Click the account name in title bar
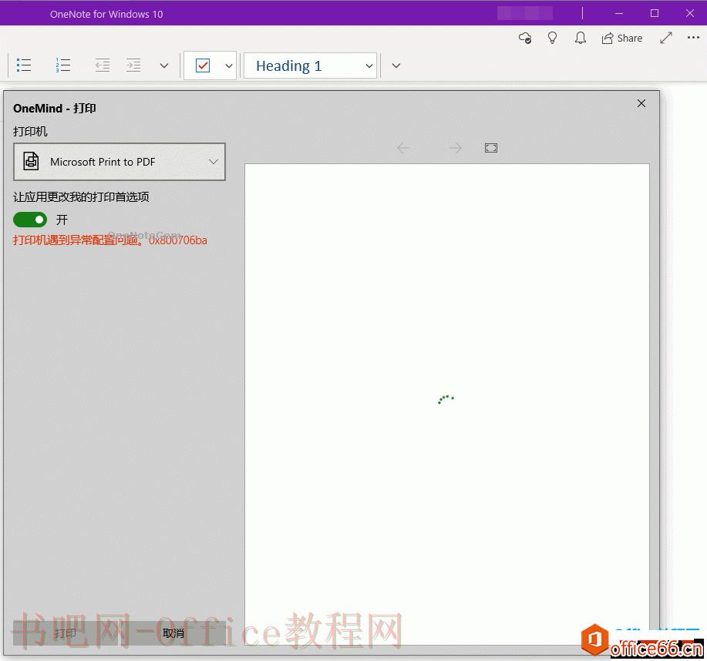Viewport: 707px width, 661px height. click(x=525, y=14)
